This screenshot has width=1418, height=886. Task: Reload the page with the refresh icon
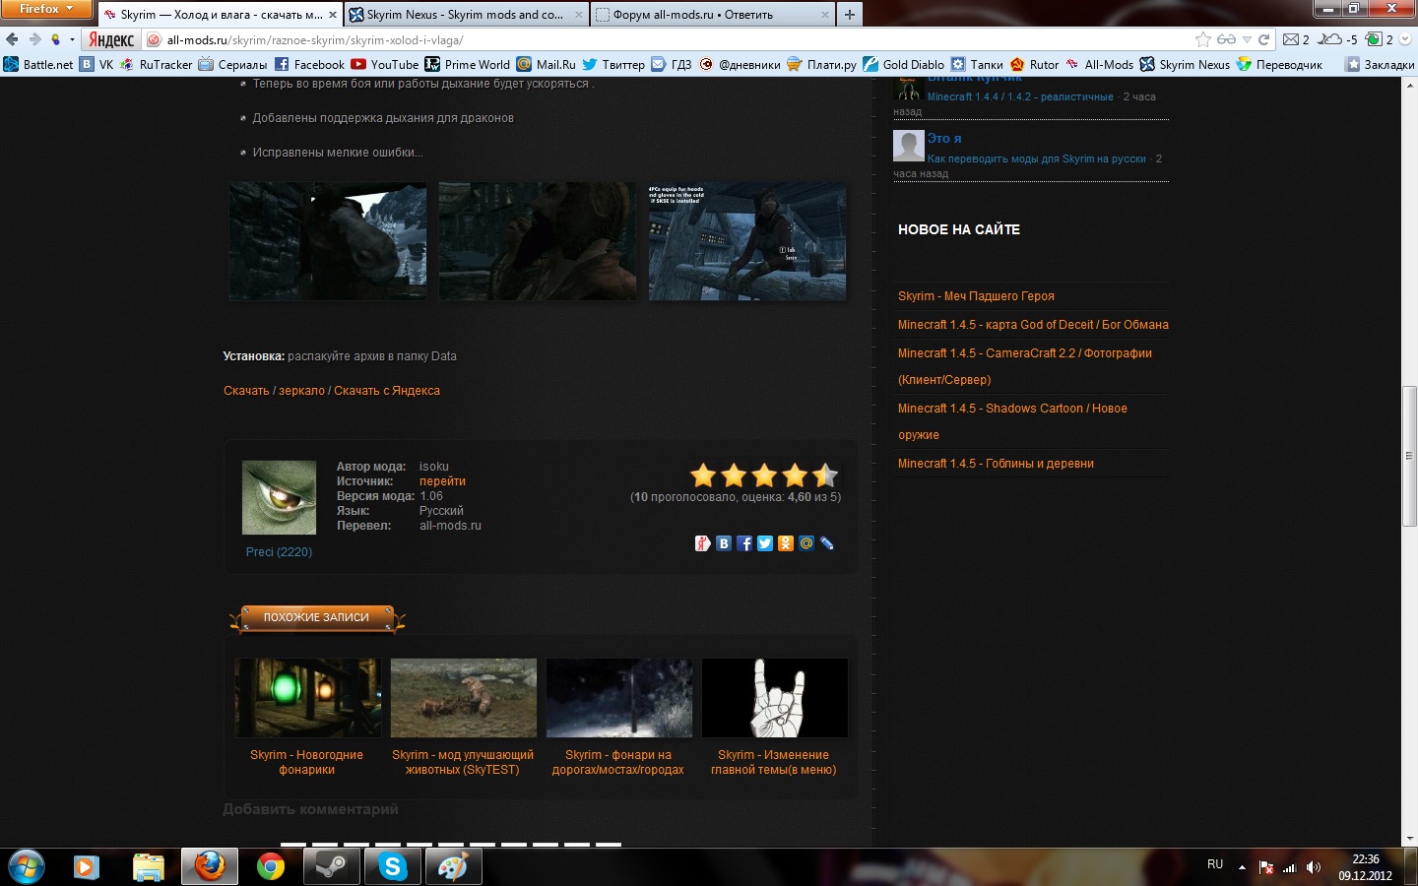click(1263, 39)
